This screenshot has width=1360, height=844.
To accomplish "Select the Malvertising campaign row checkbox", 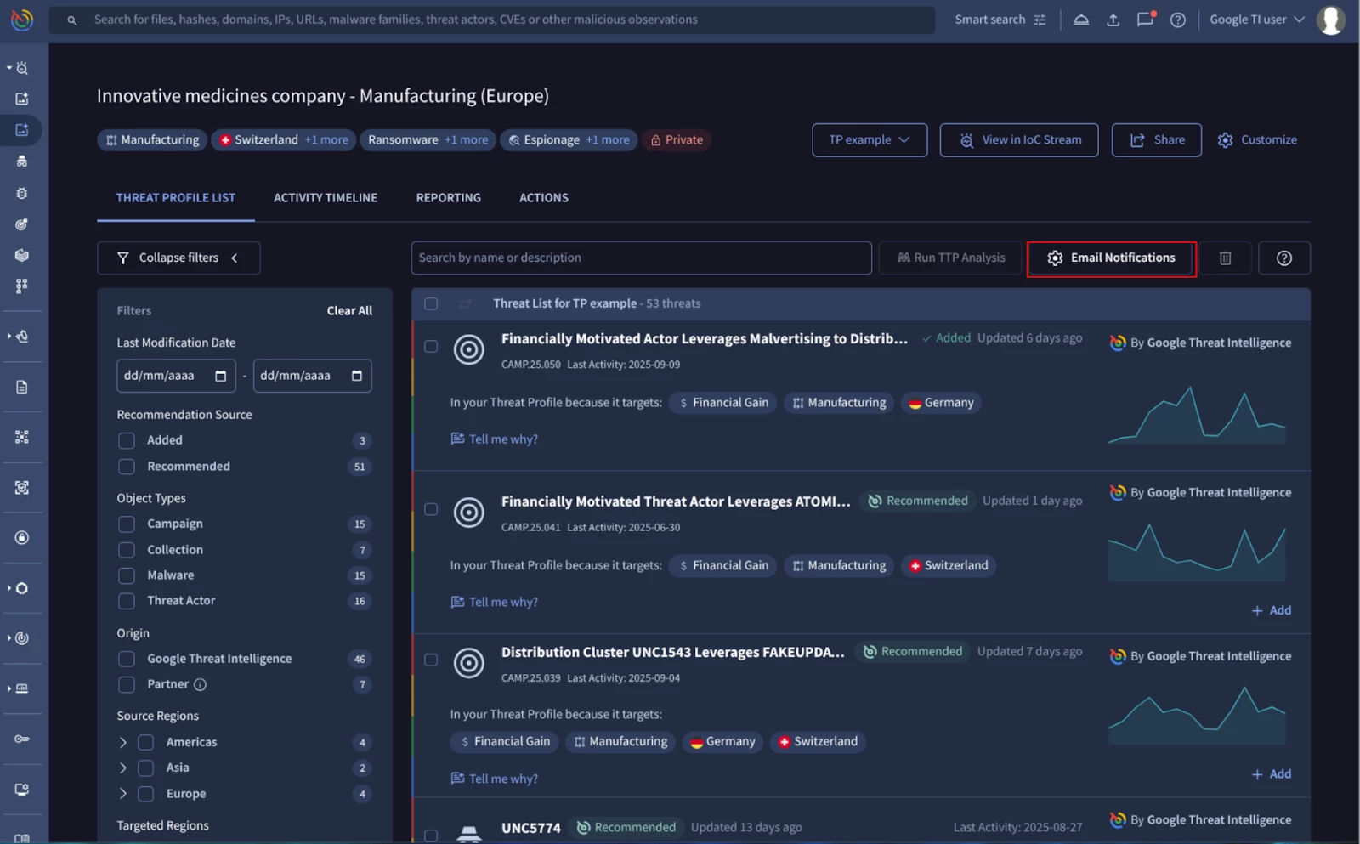I will (x=431, y=346).
